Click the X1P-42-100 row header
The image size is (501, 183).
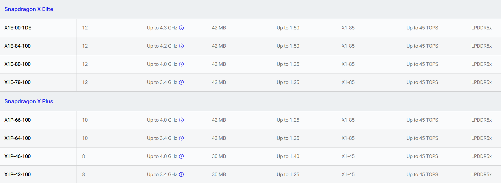click(18, 174)
